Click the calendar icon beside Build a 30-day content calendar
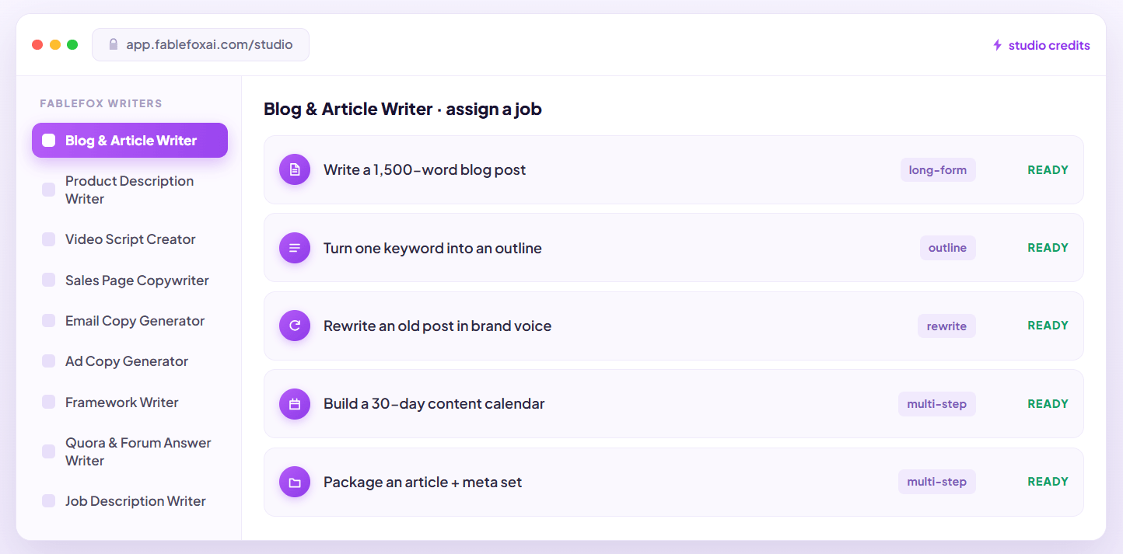Image resolution: width=1123 pixels, height=554 pixels. point(295,404)
